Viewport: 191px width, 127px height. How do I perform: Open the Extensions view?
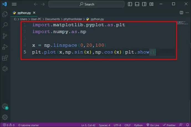tap(5, 58)
